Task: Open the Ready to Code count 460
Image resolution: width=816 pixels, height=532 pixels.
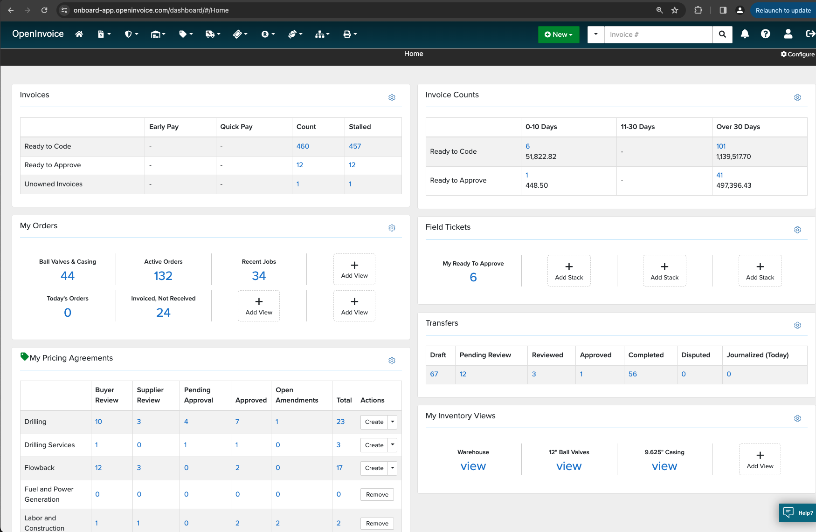Action: click(303, 146)
